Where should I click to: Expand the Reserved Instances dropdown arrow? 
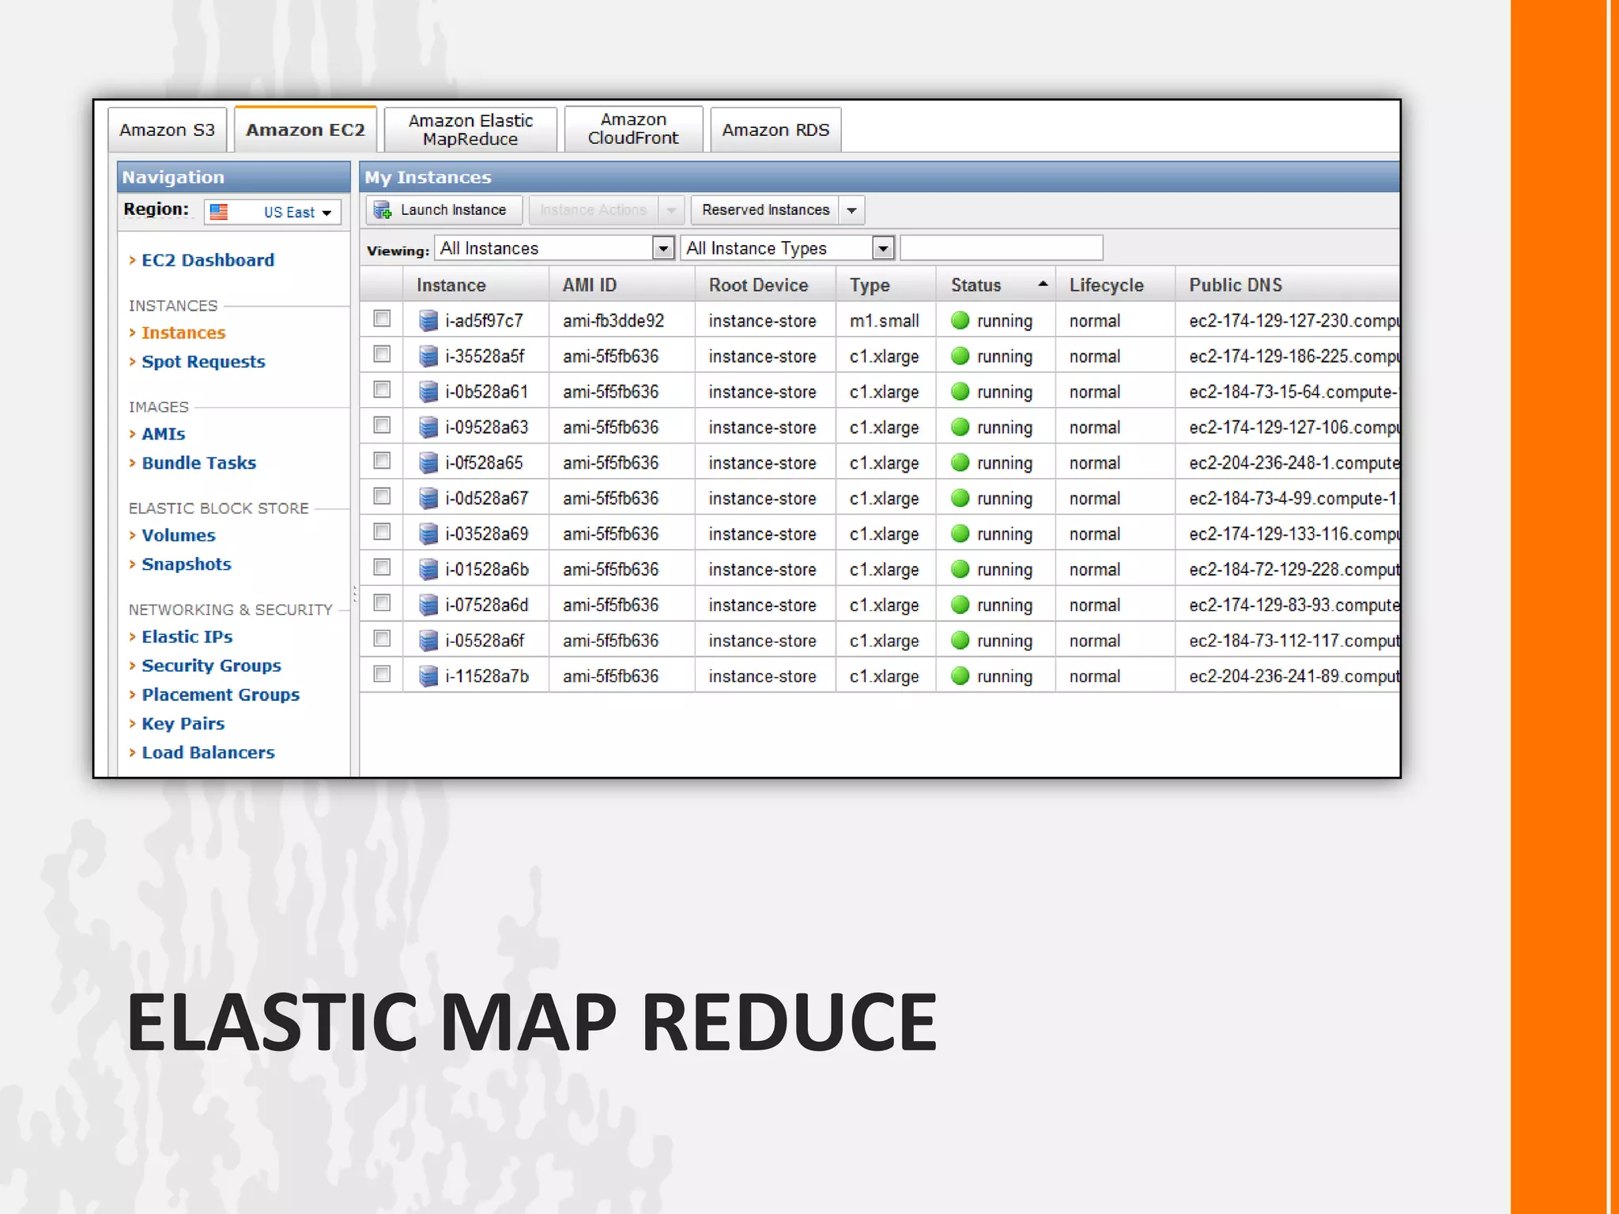tap(851, 210)
